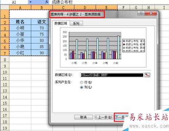Click the cell containing 小红
Screen dimensions: 169x131
[20, 53]
